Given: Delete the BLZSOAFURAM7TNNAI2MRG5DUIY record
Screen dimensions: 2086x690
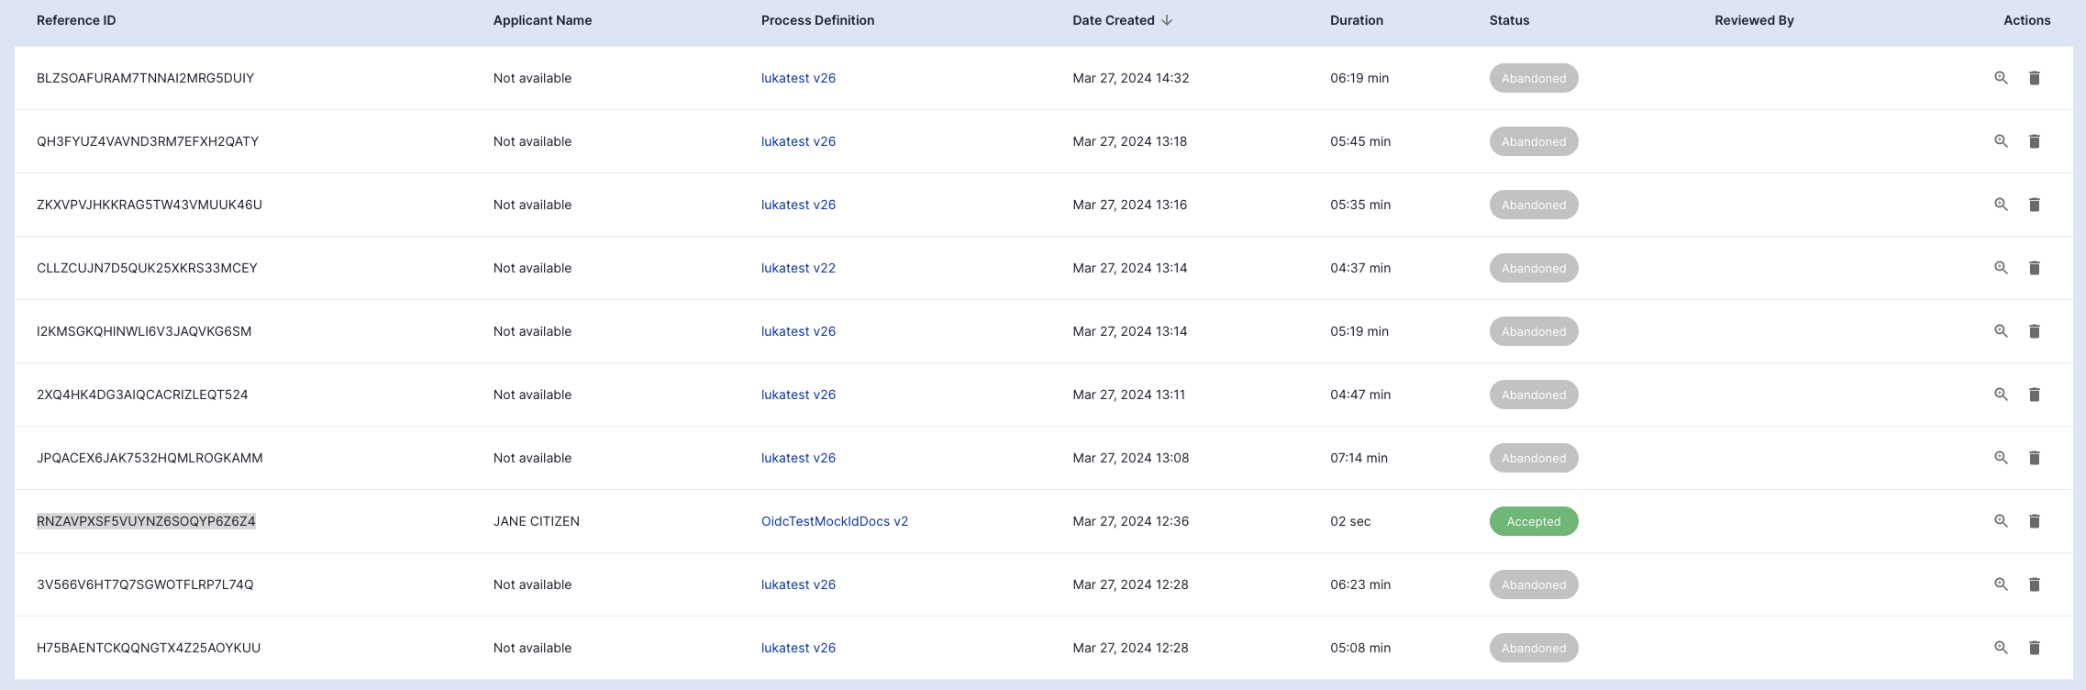Looking at the screenshot, I should (x=2034, y=78).
